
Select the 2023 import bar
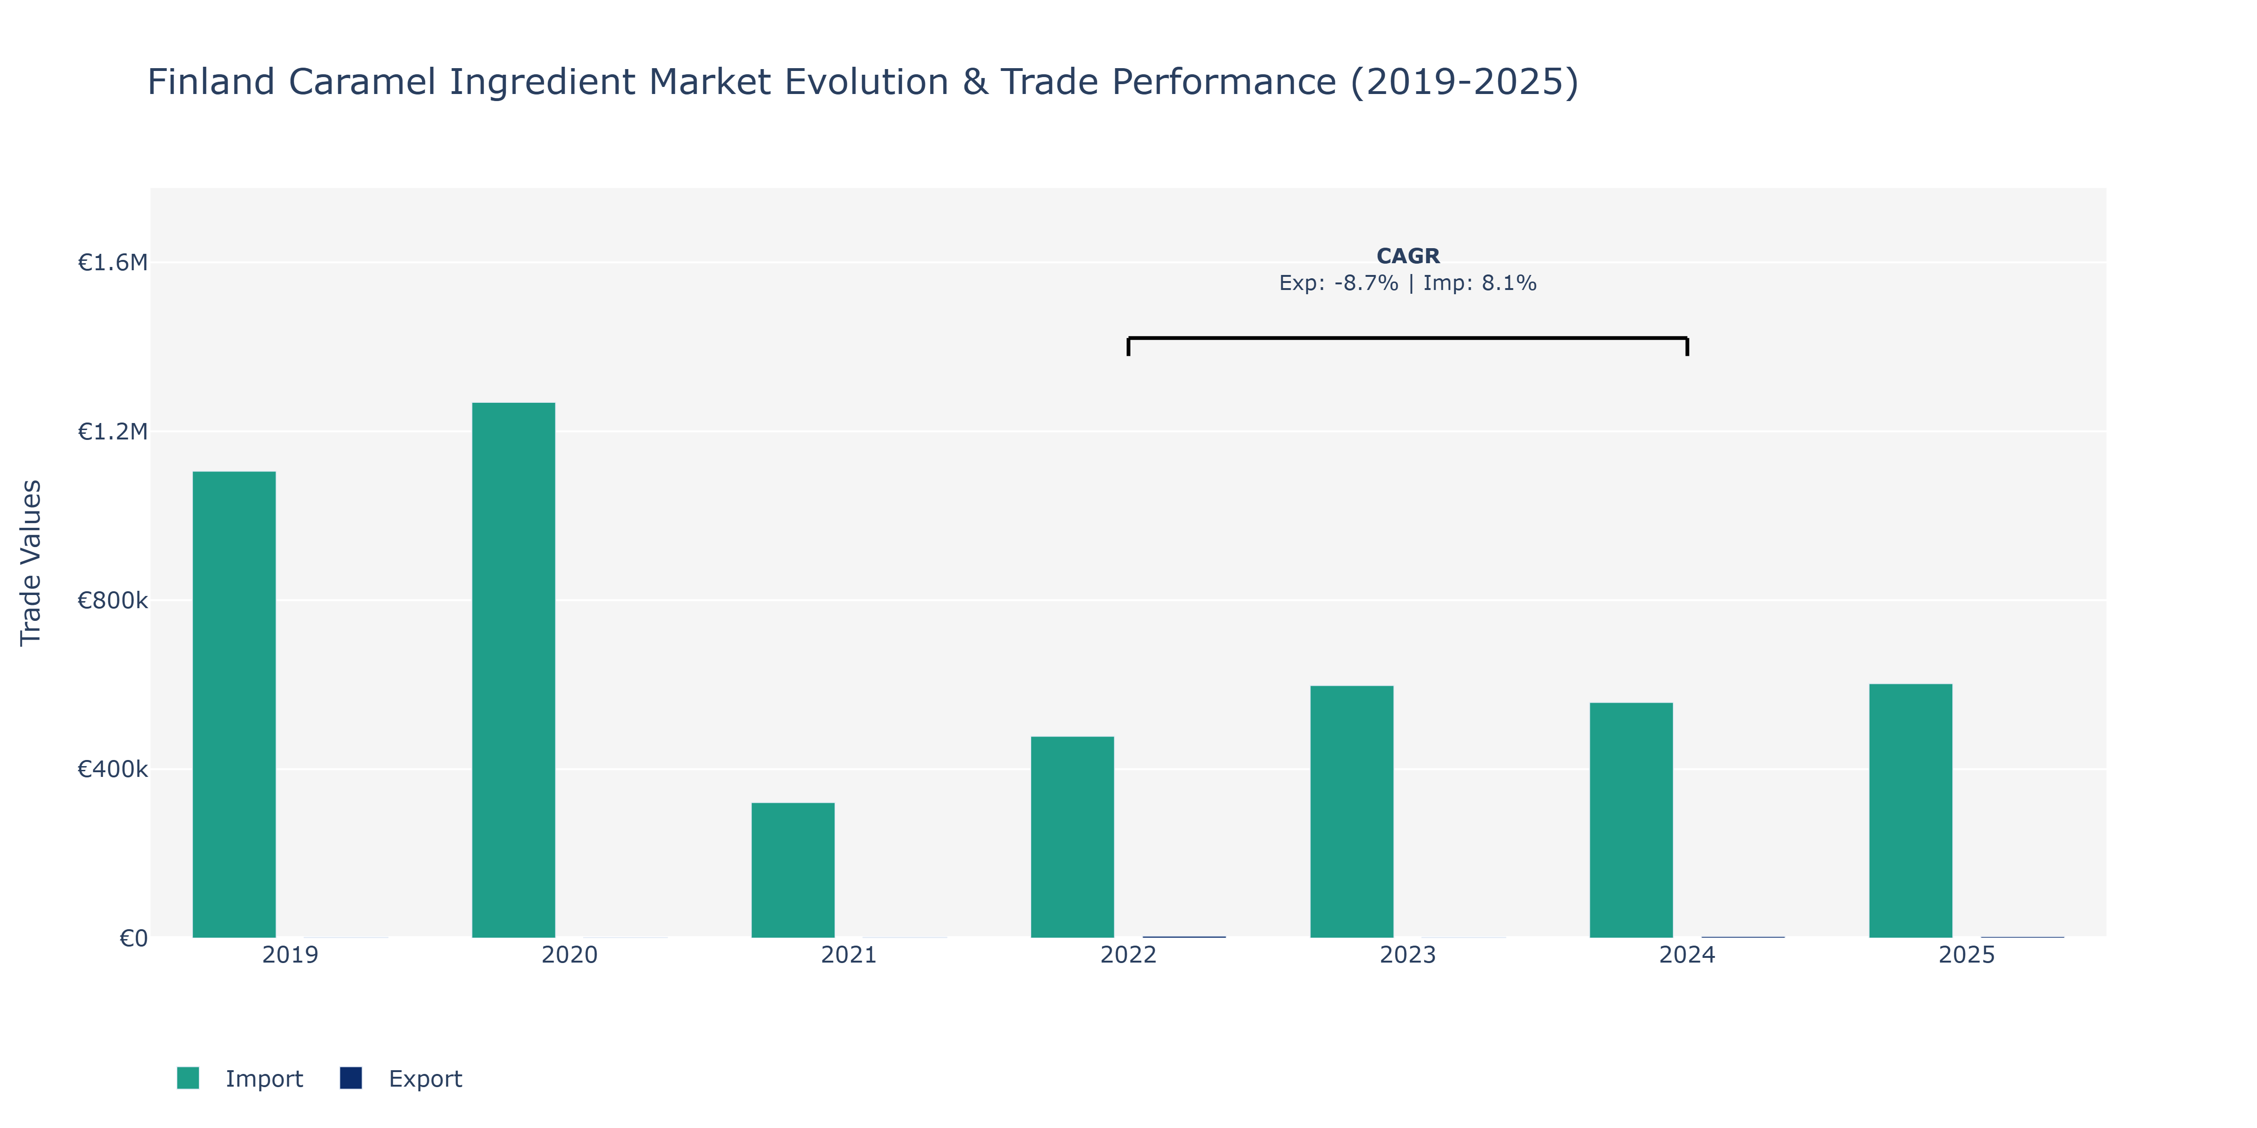[x=1352, y=811]
